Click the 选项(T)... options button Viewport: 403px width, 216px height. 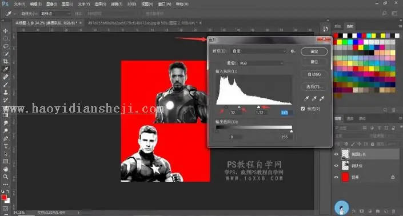(314, 87)
